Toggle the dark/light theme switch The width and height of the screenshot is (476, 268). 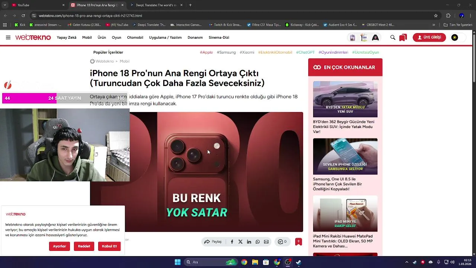coord(458,37)
